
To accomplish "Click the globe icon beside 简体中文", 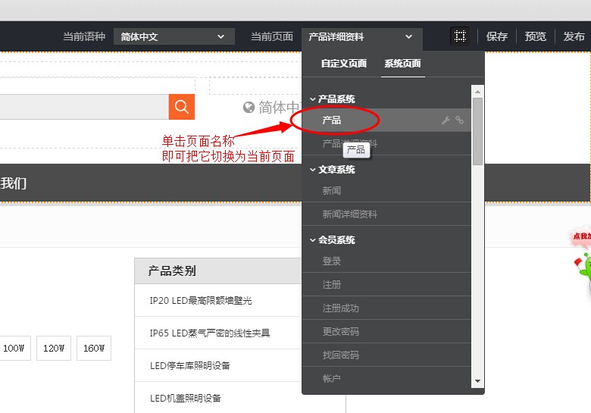I will click(x=249, y=108).
